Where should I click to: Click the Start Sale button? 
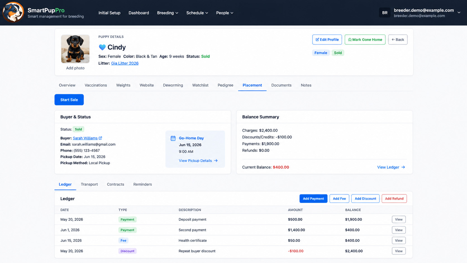(x=69, y=100)
